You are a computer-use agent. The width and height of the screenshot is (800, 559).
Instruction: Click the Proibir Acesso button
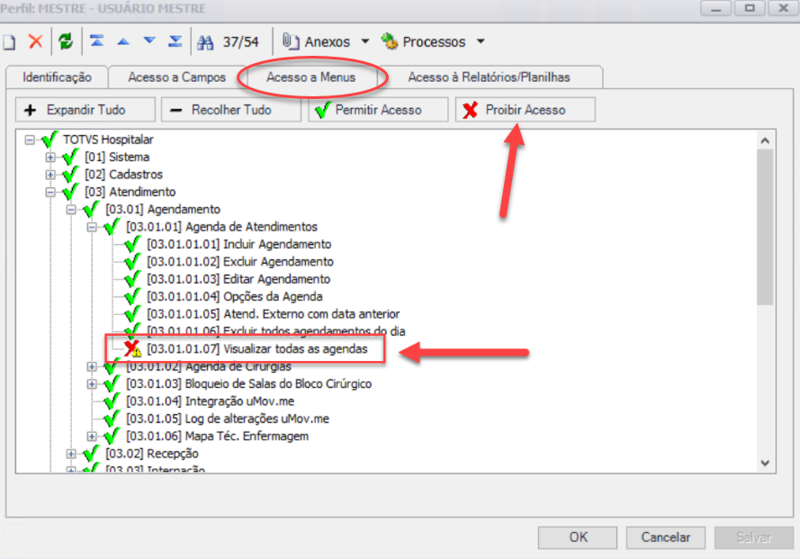pyautogui.click(x=525, y=110)
